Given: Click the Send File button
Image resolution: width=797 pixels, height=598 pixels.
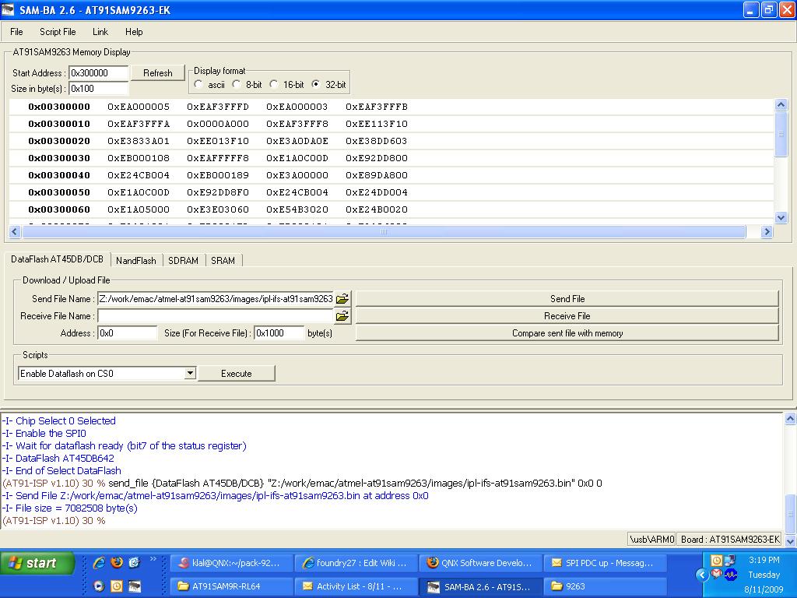Looking at the screenshot, I should click(567, 299).
